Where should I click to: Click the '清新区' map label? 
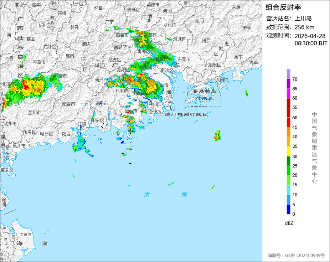coord(134,10)
